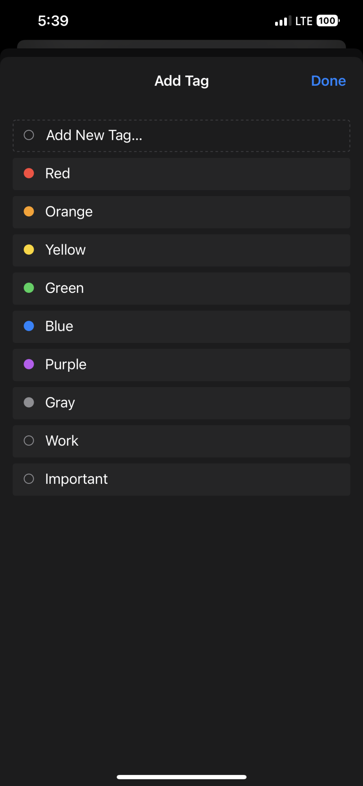Toggle the Important tag circle
The width and height of the screenshot is (363, 786).
click(29, 479)
